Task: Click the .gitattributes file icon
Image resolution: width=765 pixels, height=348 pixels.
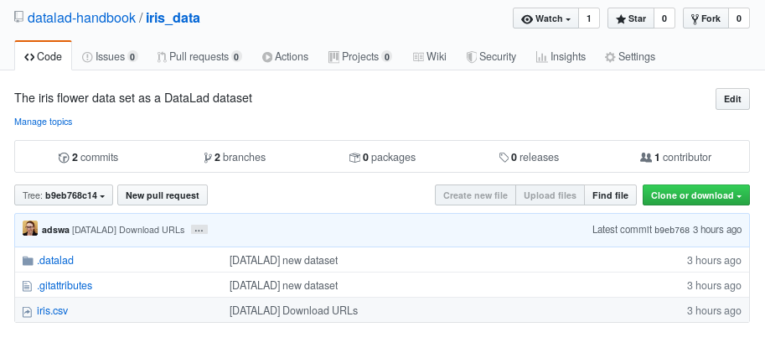Action: [x=28, y=286]
